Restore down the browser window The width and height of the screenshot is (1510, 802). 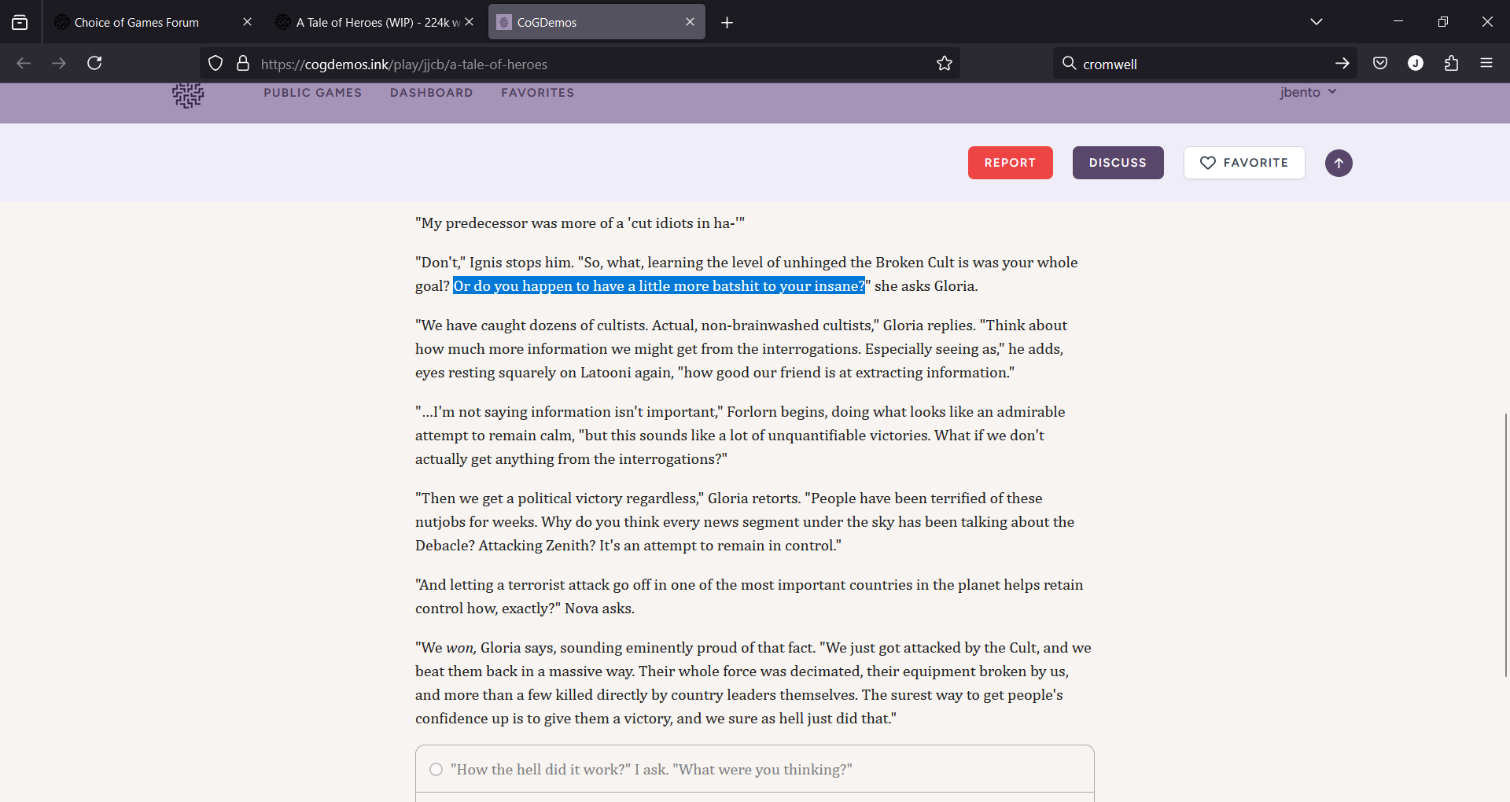1443,22
